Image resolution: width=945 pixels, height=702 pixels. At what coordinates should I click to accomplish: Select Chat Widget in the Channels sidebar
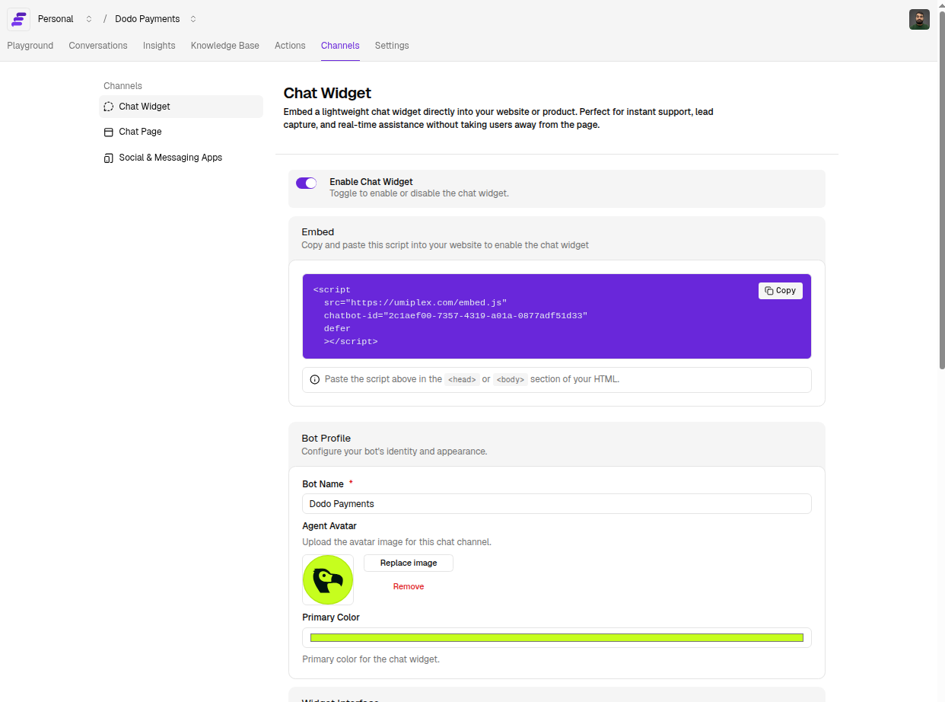click(x=181, y=107)
